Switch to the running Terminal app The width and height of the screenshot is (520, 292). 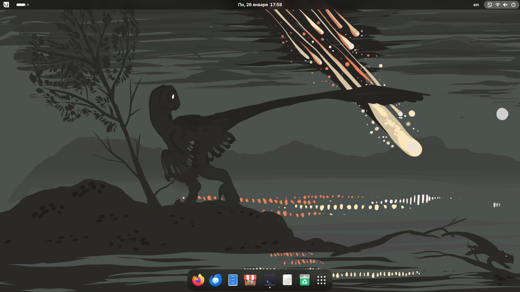(270, 280)
